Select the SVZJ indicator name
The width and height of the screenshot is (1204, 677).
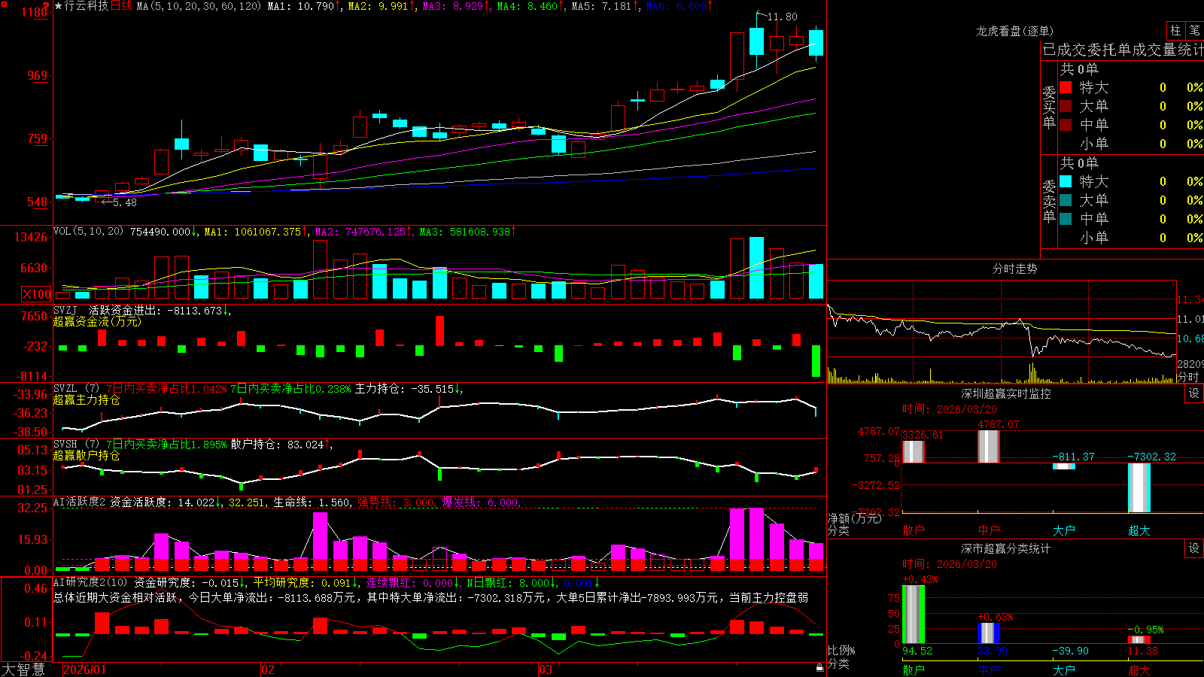coord(65,310)
